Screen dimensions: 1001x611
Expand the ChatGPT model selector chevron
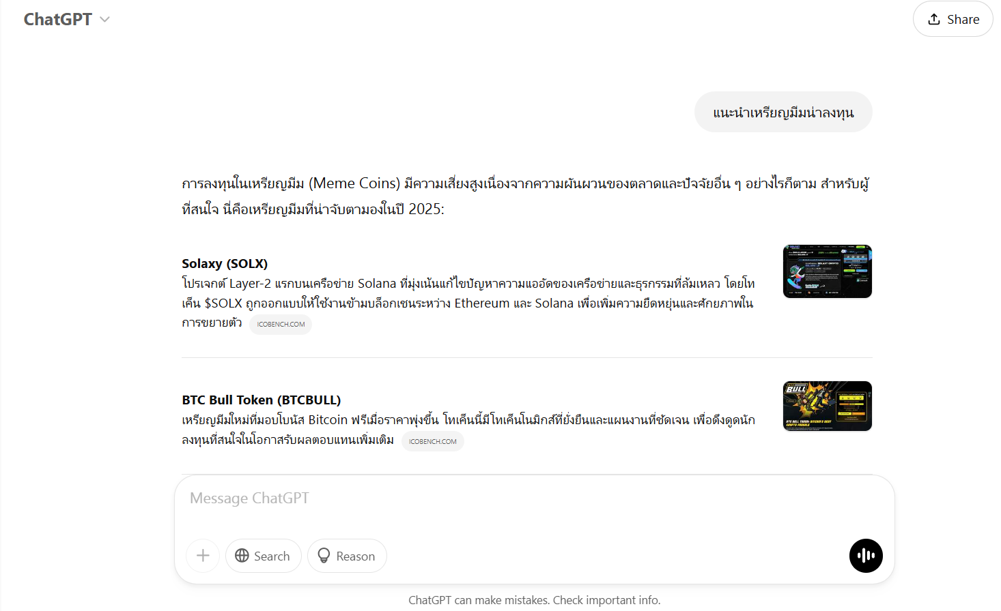104,20
